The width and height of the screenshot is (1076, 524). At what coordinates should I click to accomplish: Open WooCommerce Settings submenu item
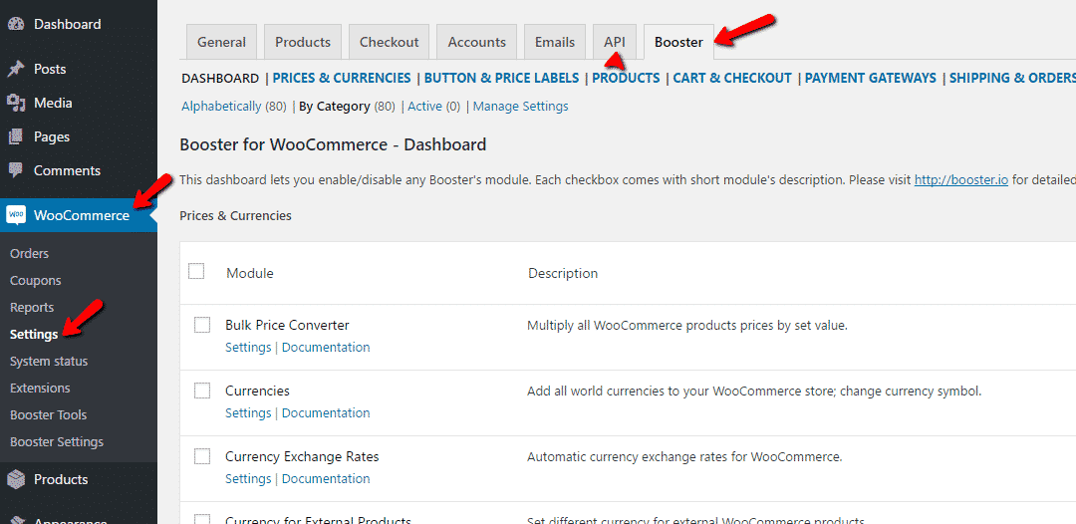[34, 334]
